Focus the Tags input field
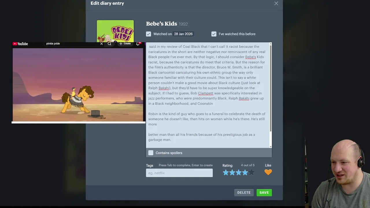This screenshot has width=370, height=208. point(179,173)
